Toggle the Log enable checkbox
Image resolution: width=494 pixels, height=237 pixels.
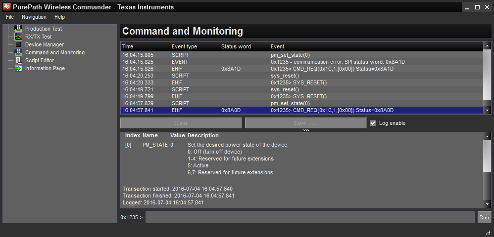[373, 123]
